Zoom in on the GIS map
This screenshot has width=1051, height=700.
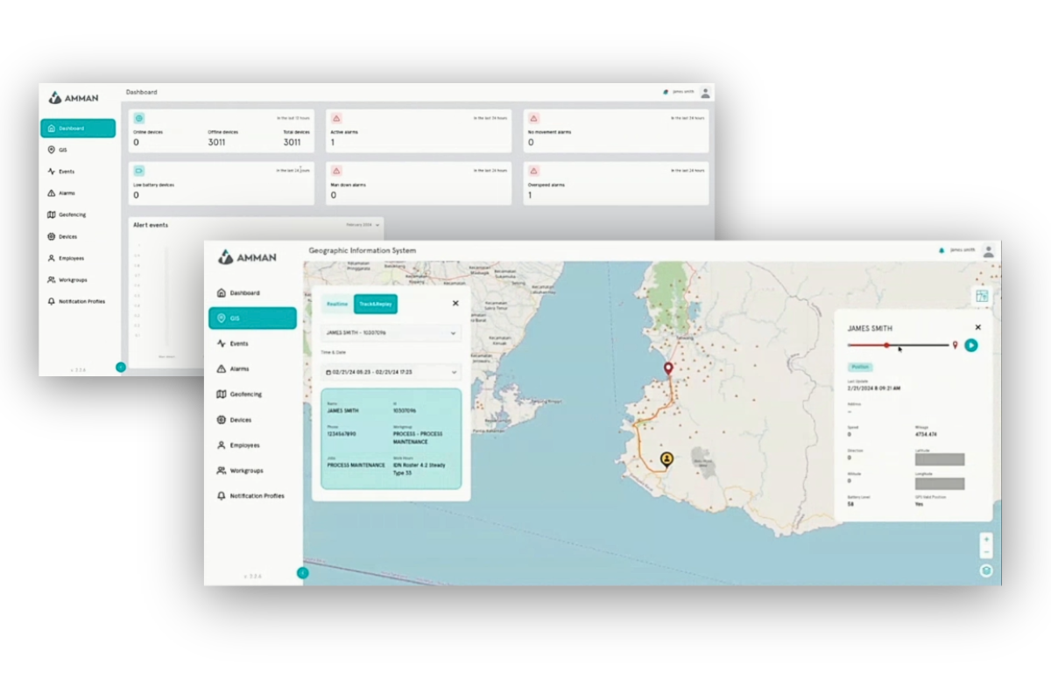click(x=986, y=539)
